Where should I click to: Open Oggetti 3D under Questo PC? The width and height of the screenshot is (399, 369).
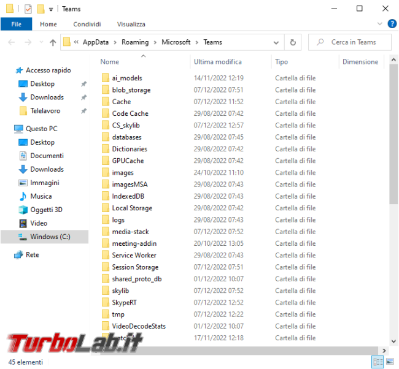[x=46, y=210]
